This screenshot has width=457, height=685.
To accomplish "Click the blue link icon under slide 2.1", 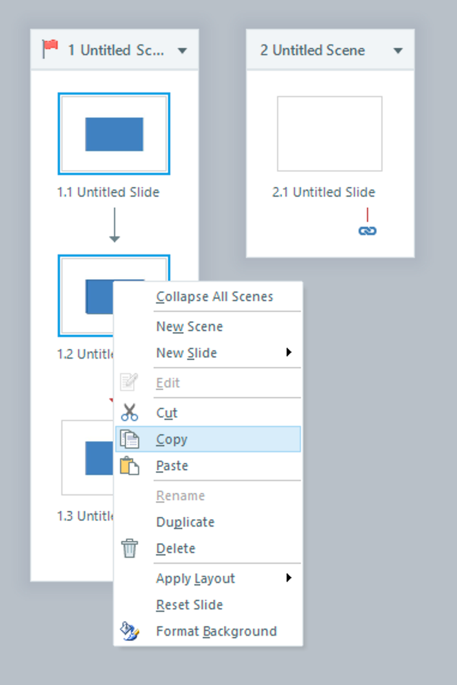I will (x=367, y=230).
